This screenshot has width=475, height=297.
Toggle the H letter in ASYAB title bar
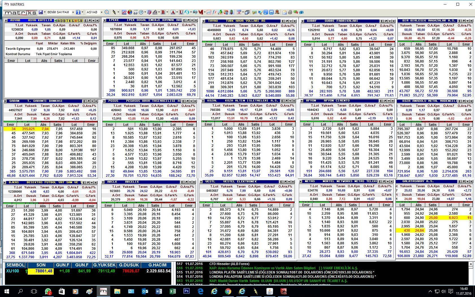coord(75,21)
